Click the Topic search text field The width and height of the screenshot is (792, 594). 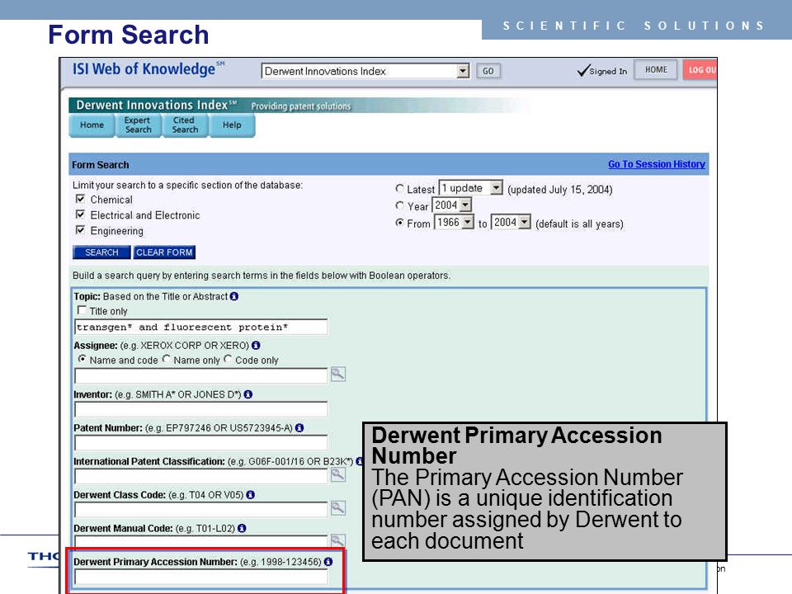point(201,327)
